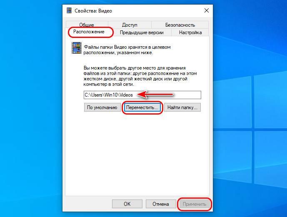Switch to the Доступ tab
287x217 pixels.
pos(130,25)
